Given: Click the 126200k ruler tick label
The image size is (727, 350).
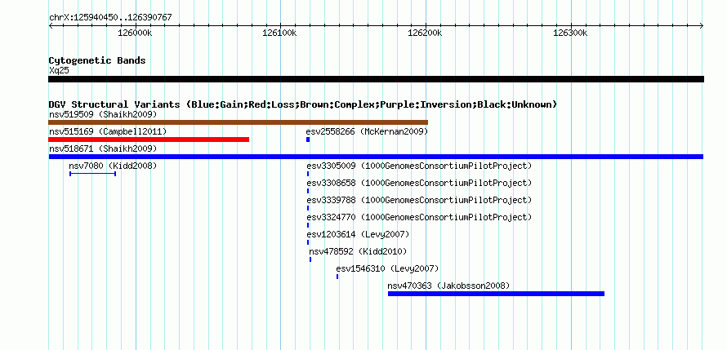Looking at the screenshot, I should [x=425, y=33].
